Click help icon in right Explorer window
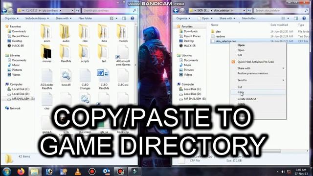 point(304,18)
